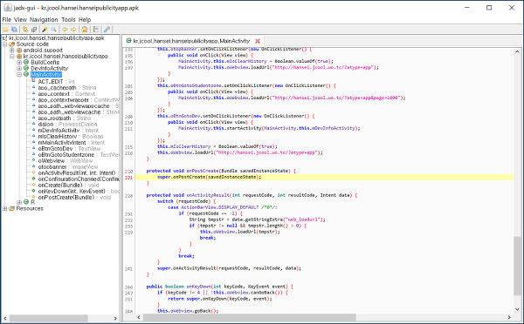This screenshot has height=324, width=524.
Task: Click the tree panel horizontal scrollbar thumb
Action: coord(48,318)
